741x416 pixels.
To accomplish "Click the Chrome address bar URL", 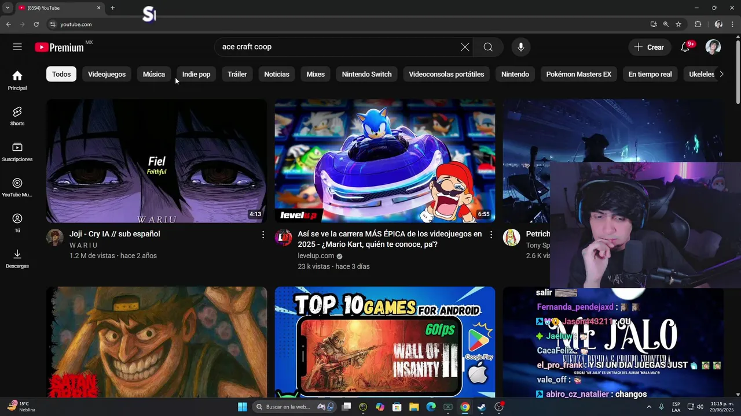I will tap(76, 24).
